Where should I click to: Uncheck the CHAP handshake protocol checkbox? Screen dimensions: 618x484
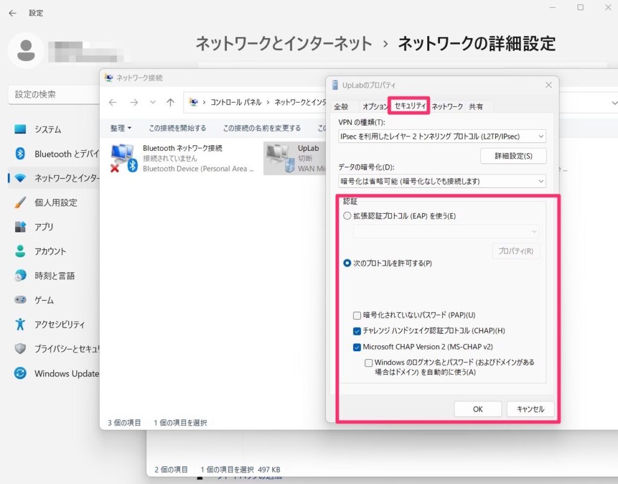coord(357,331)
